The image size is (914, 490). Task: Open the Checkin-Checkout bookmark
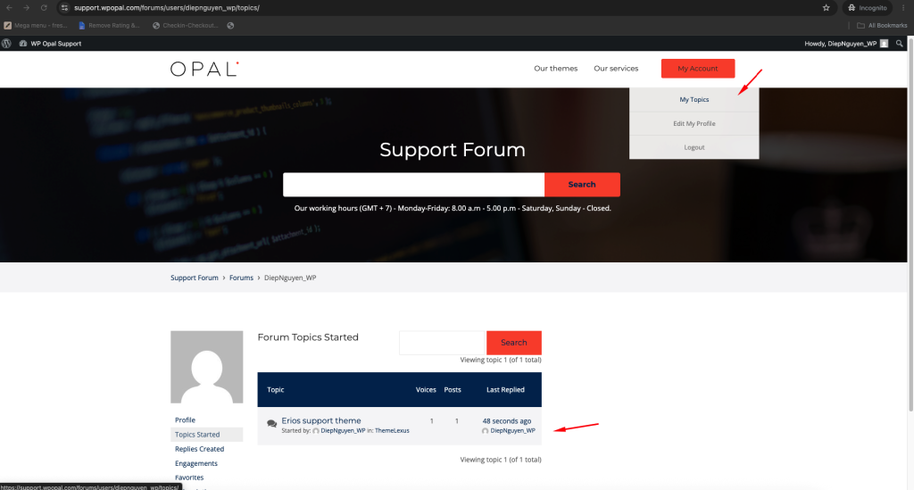(186, 26)
